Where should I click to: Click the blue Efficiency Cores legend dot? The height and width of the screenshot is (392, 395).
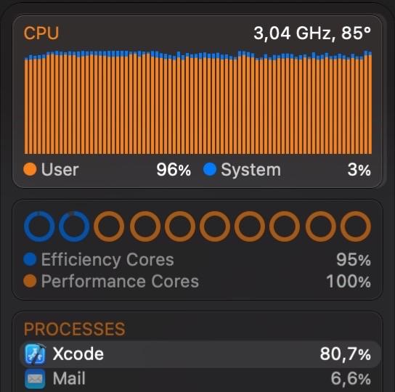(30, 259)
